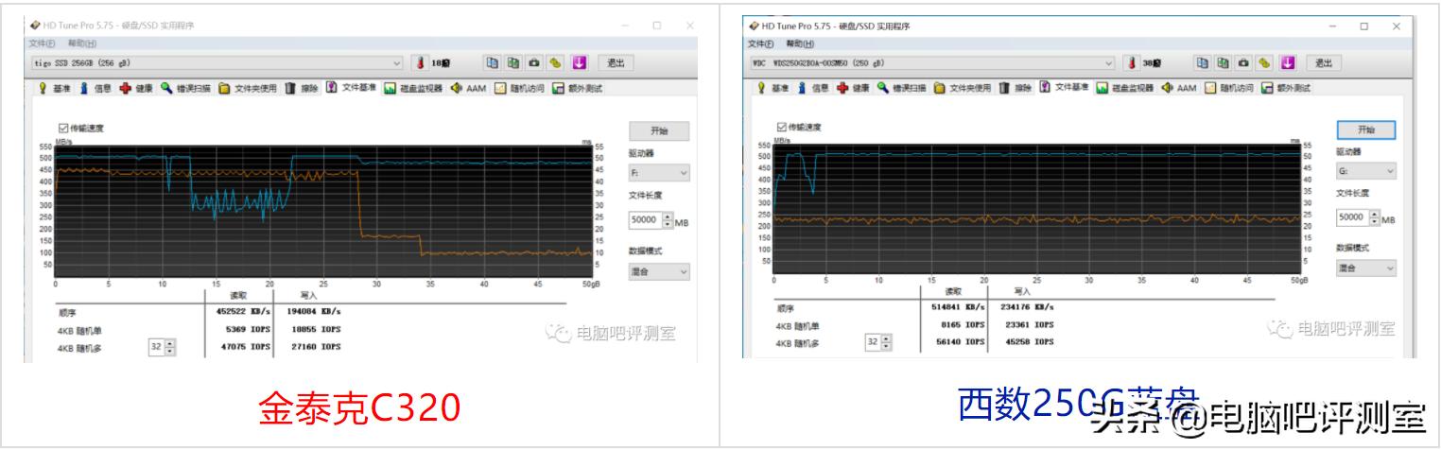Open 随机访问 tab in tigo window
The height and width of the screenshot is (450, 1441).
[520, 88]
